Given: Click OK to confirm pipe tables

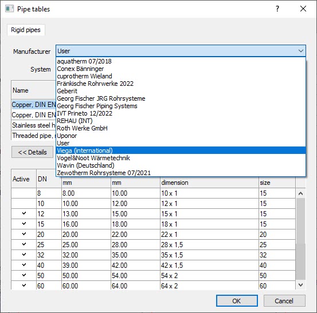Looking at the screenshot, I should coord(237,301).
